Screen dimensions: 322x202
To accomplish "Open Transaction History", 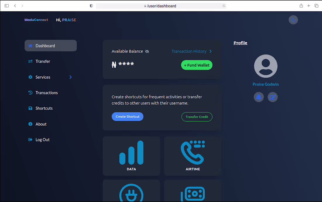I will 189,51.
